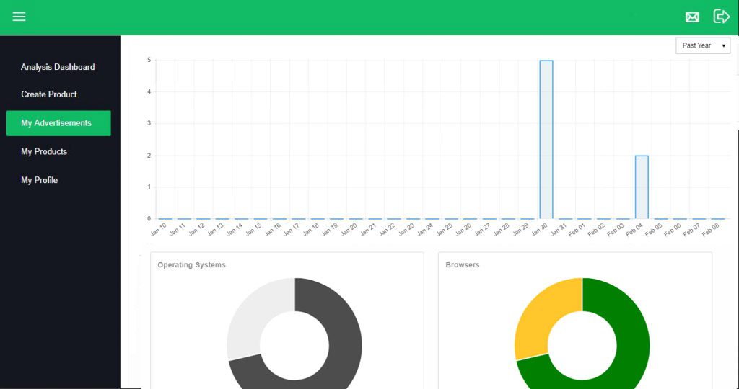Click the Feb 08 axis label

711,229
